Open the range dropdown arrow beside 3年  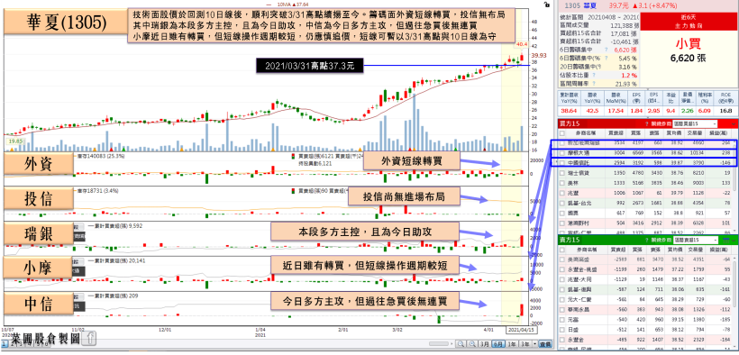pyautogui.click(x=535, y=343)
